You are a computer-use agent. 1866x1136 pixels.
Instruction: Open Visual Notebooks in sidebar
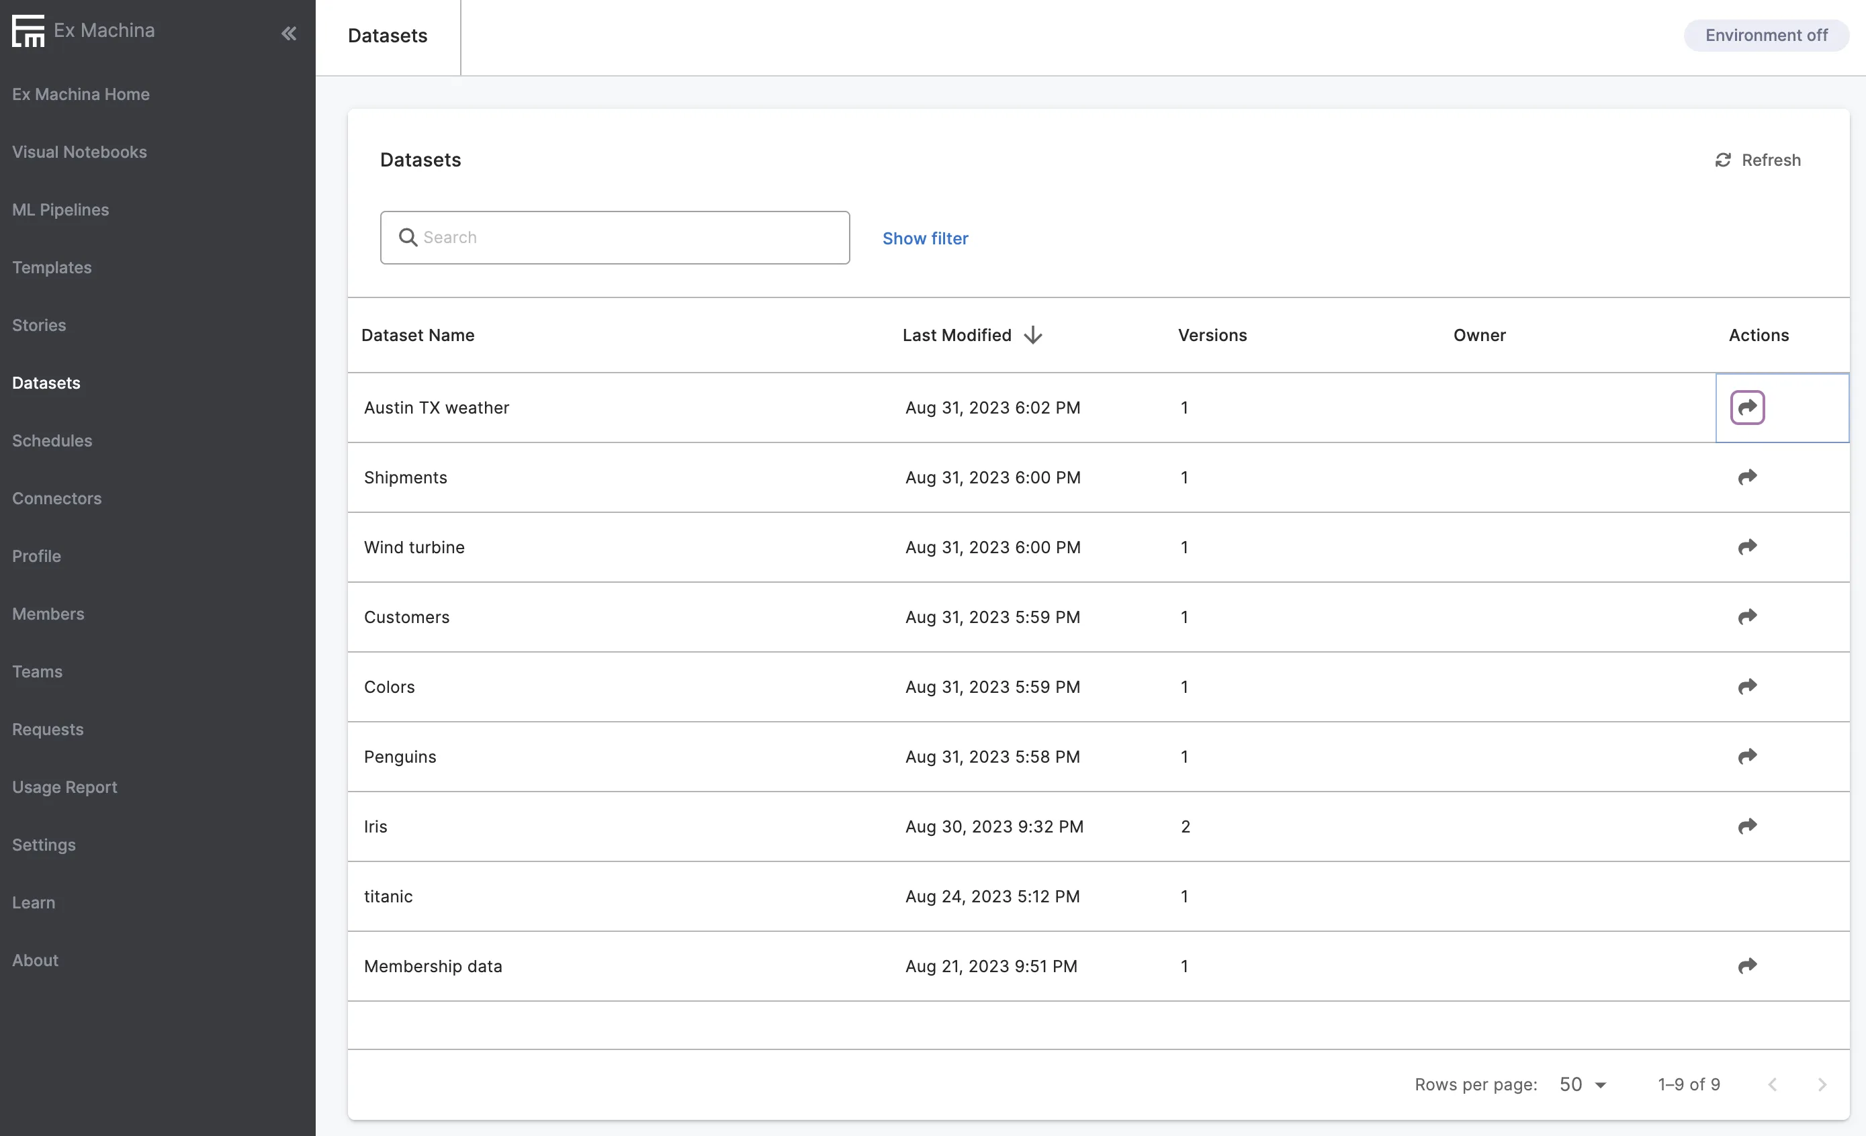pos(79,152)
